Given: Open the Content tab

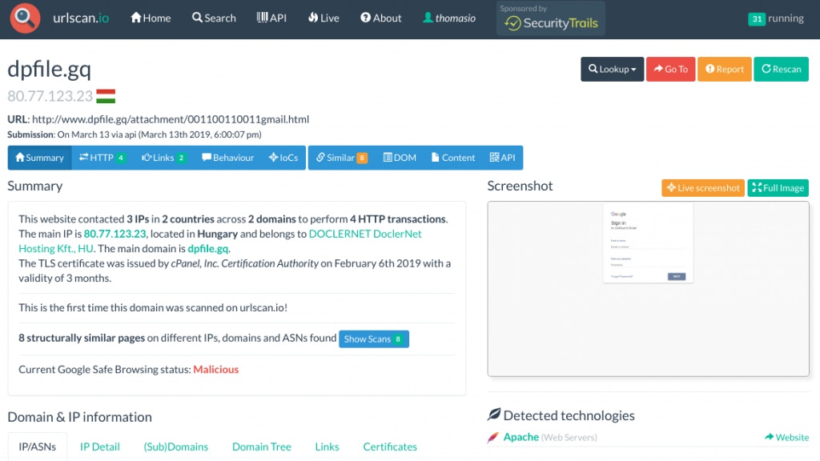Looking at the screenshot, I should coord(453,158).
